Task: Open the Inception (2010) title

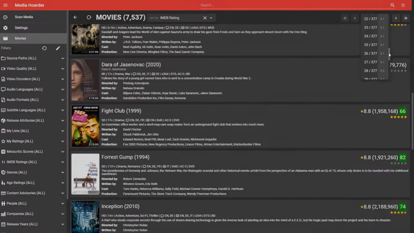Action: pyautogui.click(x=120, y=207)
